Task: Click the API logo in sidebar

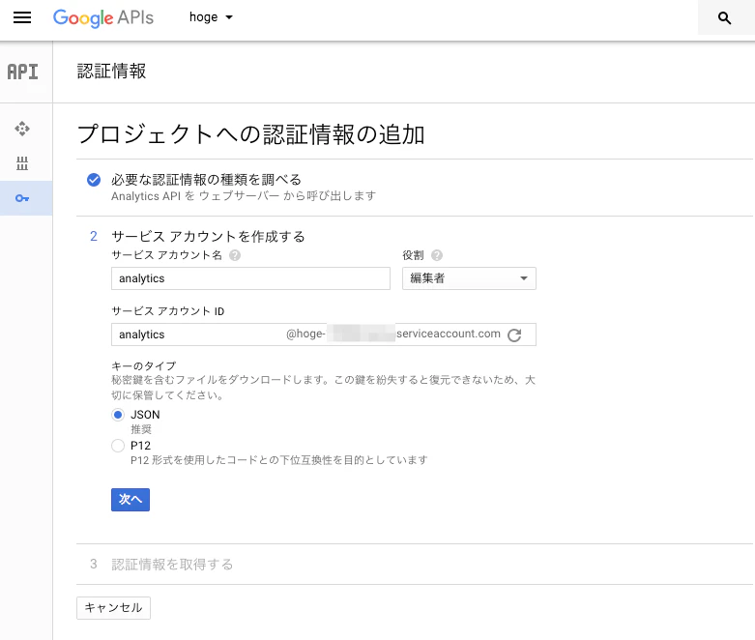Action: click(22, 72)
